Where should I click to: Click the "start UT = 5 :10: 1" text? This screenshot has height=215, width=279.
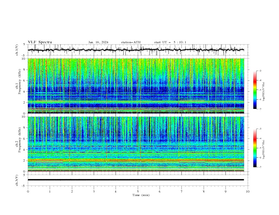pyautogui.click(x=170, y=42)
